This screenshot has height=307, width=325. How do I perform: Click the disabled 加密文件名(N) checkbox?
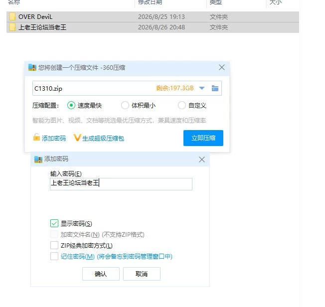tap(54, 234)
